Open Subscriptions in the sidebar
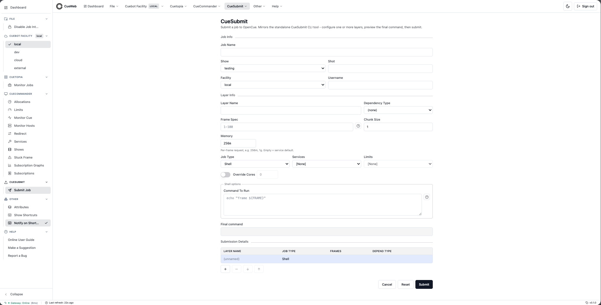 click(x=28, y=173)
